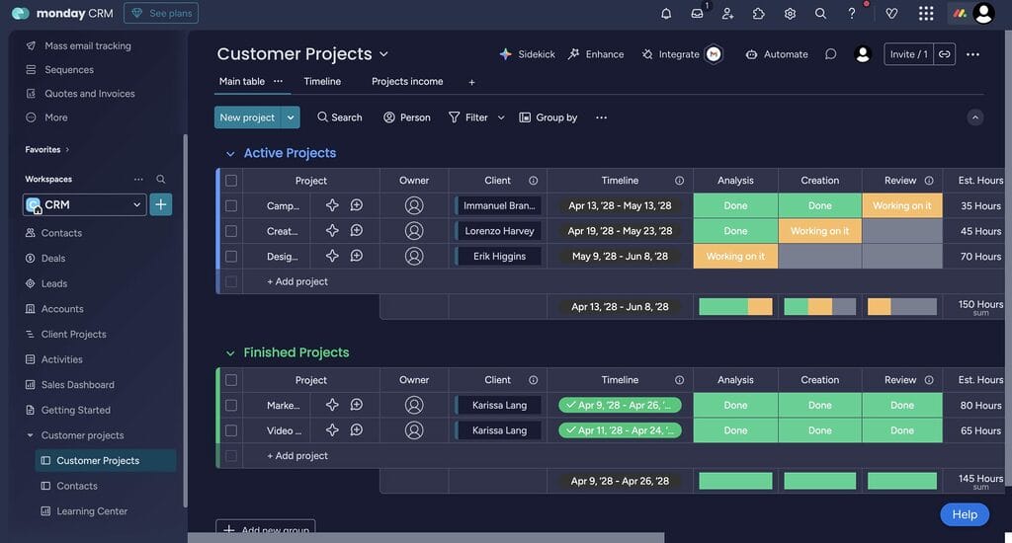Click the Automate button
Screen dimensions: 1012x543
tap(777, 54)
